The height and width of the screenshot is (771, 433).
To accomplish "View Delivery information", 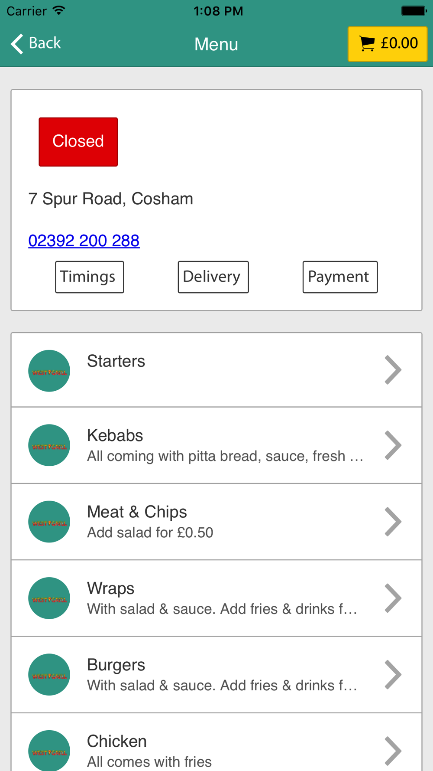I will (x=213, y=277).
